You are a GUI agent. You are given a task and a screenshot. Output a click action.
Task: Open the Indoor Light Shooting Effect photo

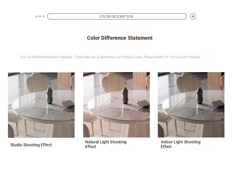191,105
